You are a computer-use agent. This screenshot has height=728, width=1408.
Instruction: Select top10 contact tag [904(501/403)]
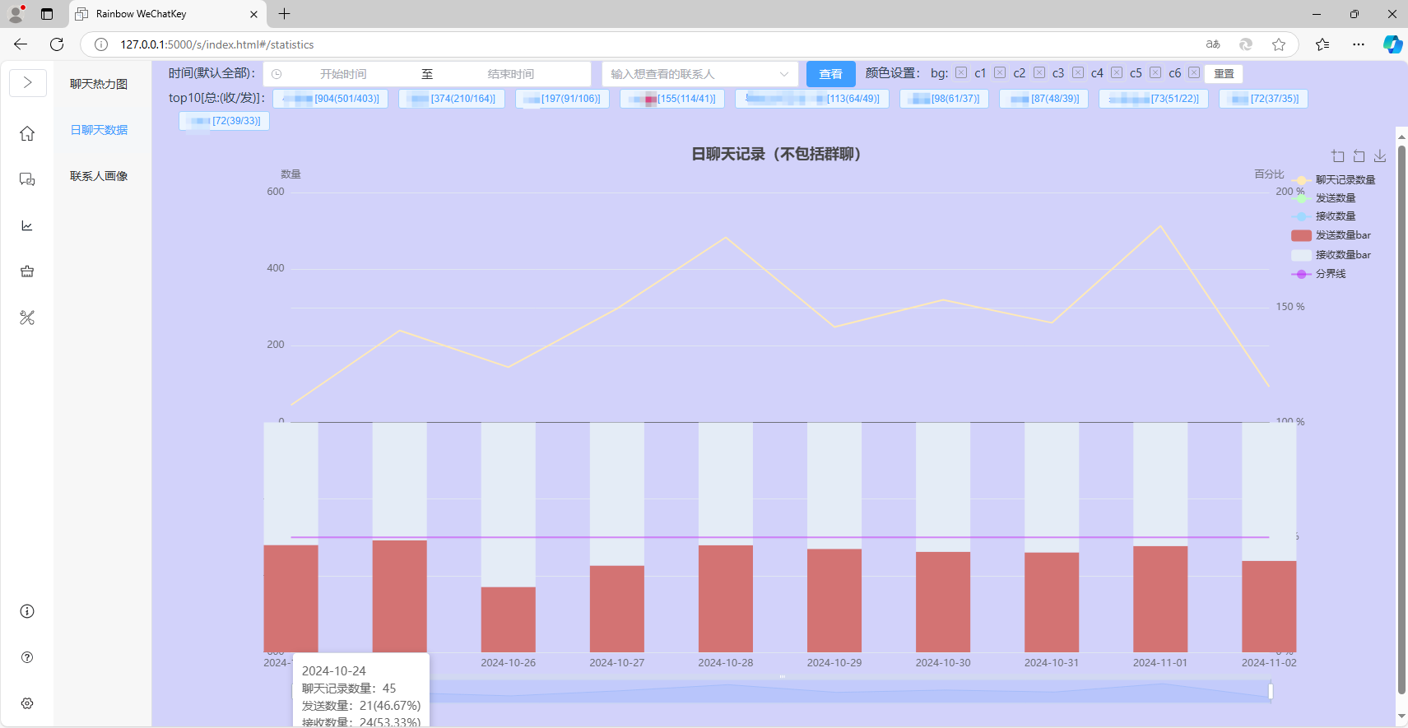(x=330, y=99)
